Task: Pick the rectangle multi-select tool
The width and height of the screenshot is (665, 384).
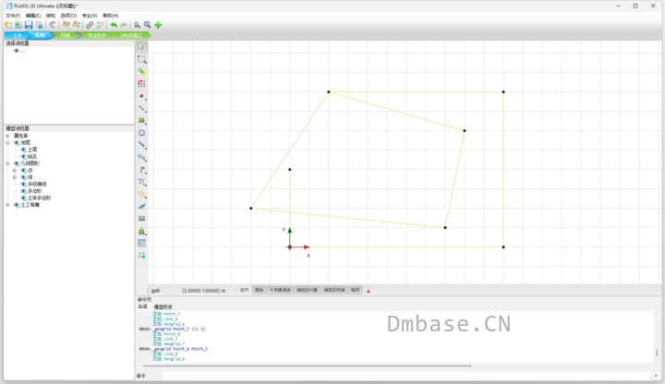Action: (141, 59)
